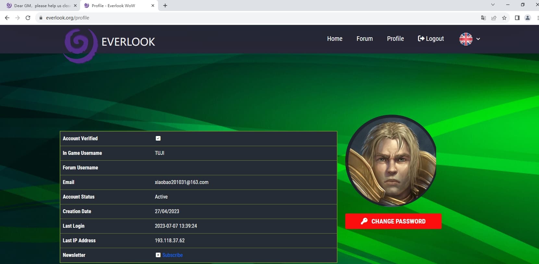Open a new tab with the plus icon
Screen dimensions: 539x264
(165, 6)
